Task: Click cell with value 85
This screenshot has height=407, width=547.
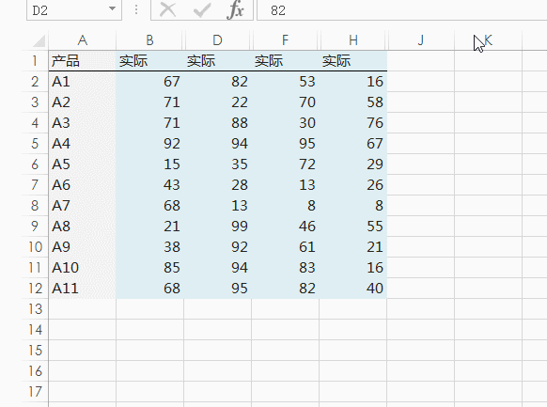Action: [x=149, y=268]
